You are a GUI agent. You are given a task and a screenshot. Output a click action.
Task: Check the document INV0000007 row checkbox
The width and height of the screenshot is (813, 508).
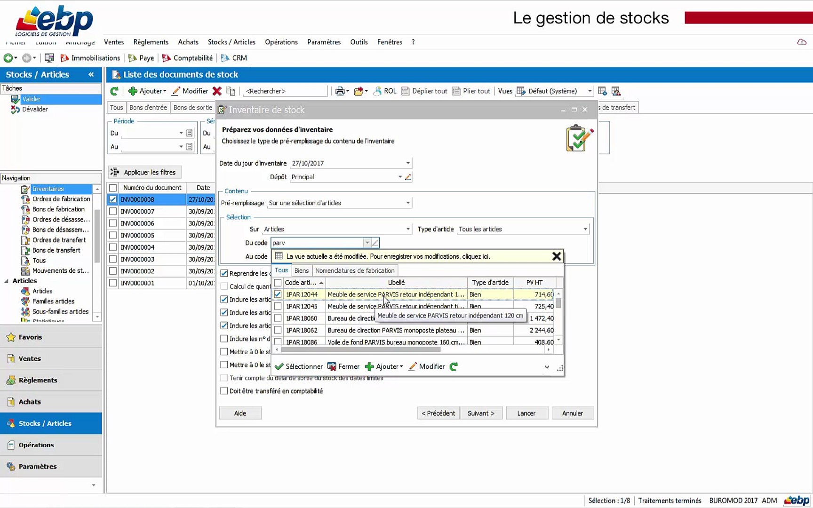coord(113,211)
